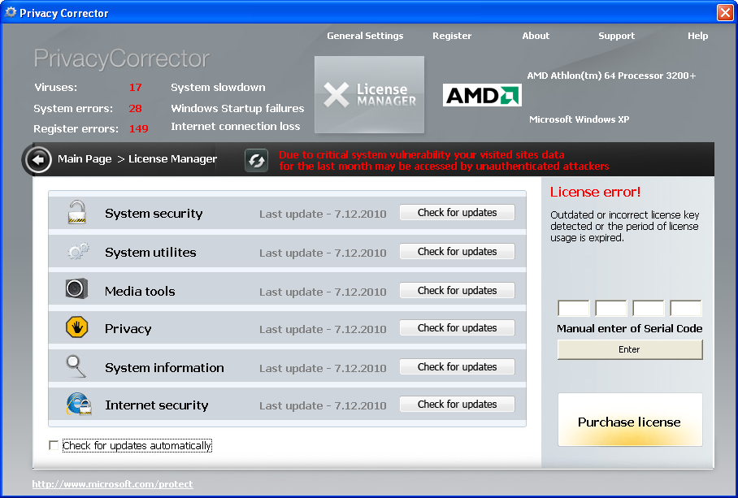Click the System slowdown text
Screen dimensions: 738x498
pos(218,88)
